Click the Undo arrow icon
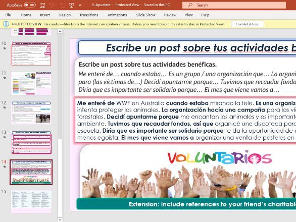296x222 pixels. (52, 5)
